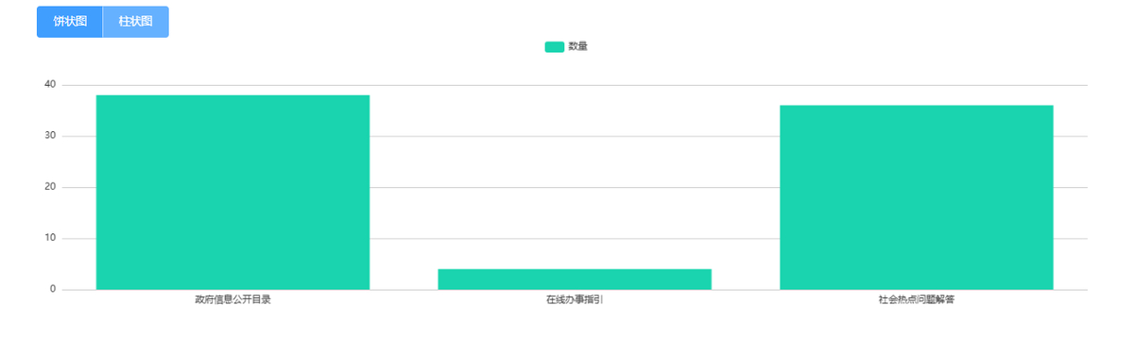Select the 政府信息公开目录 bar
1134x356 pixels.
[232, 193]
